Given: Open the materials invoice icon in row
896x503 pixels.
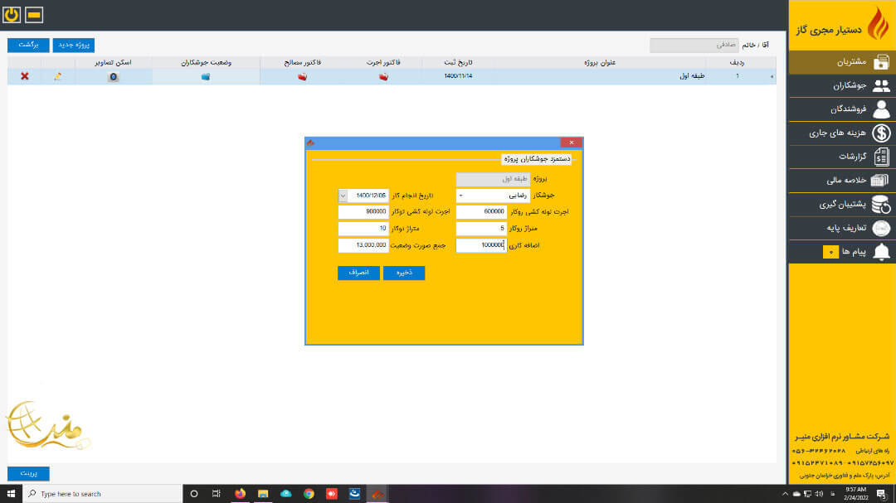Looking at the screenshot, I should pyautogui.click(x=302, y=76).
